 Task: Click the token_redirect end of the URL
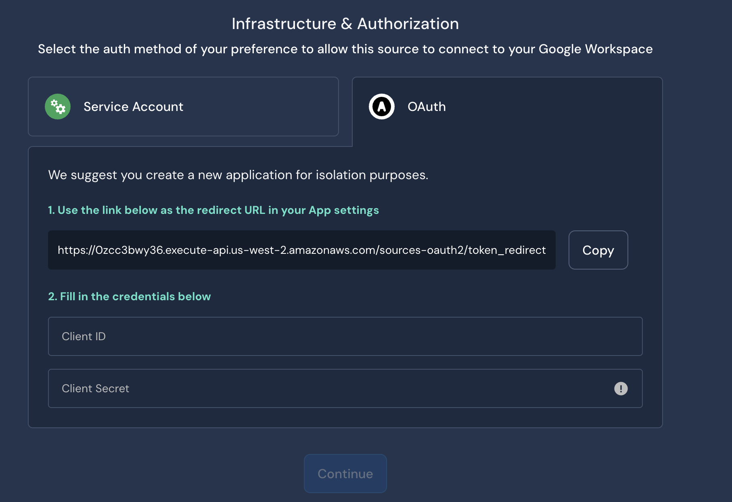(507, 250)
